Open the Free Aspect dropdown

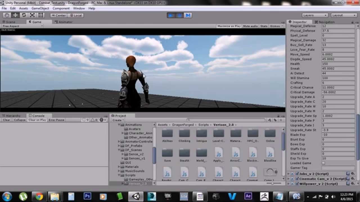[22, 26]
